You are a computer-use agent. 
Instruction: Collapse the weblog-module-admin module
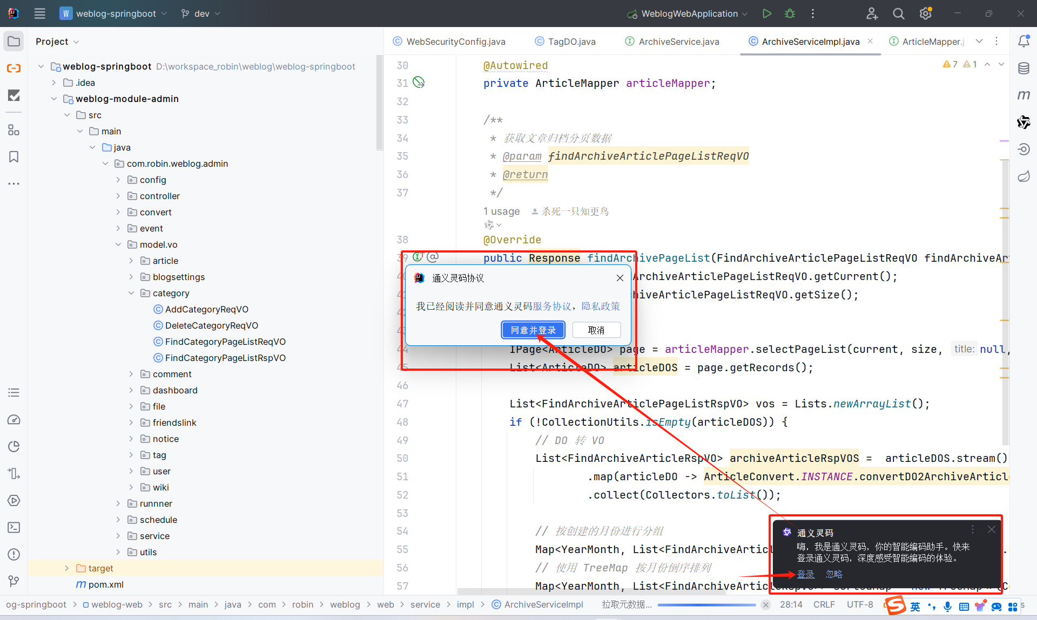53,99
